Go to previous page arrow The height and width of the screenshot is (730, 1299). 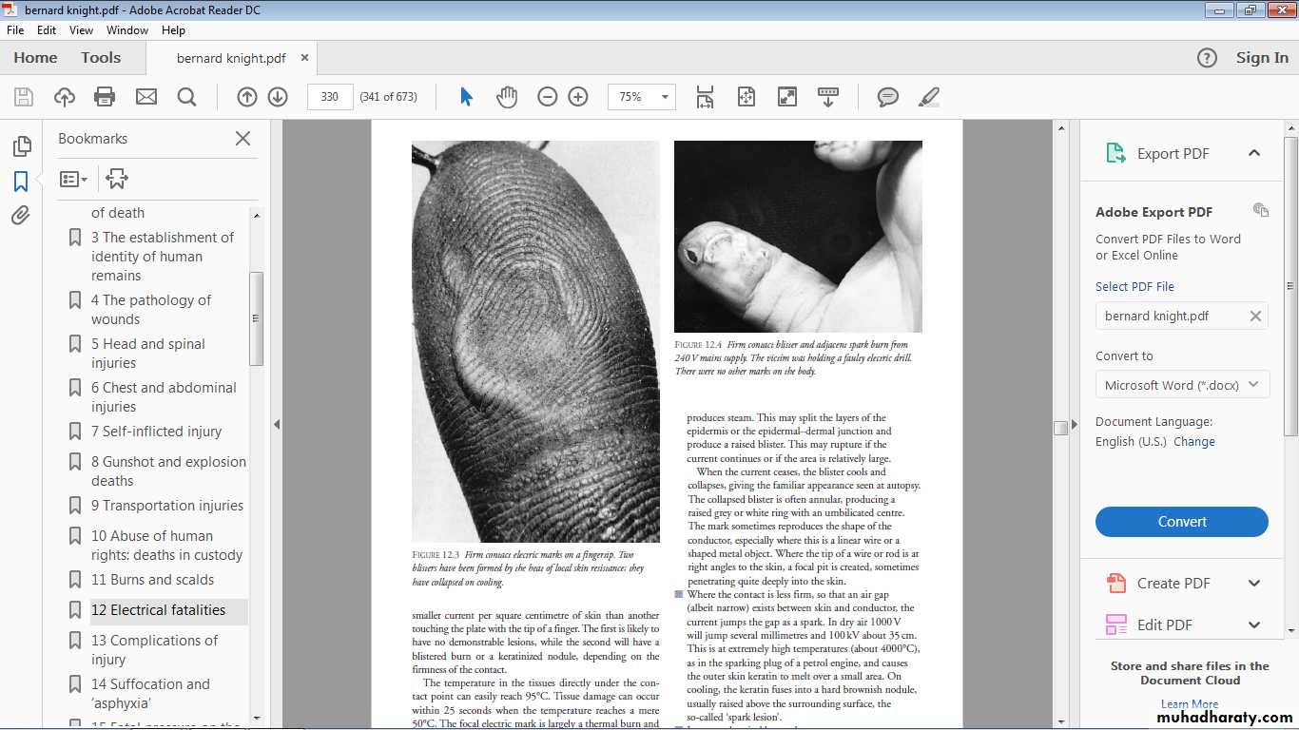[247, 97]
